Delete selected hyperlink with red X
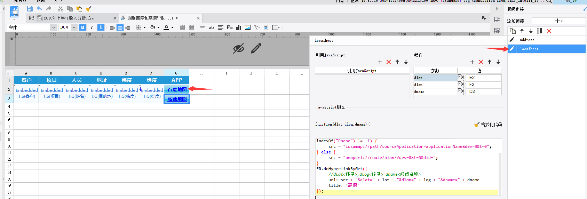The height and width of the screenshot is (199, 587). [549, 31]
